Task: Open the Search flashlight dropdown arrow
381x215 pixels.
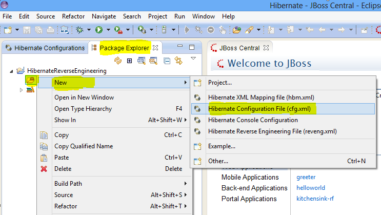Action: pos(259,30)
